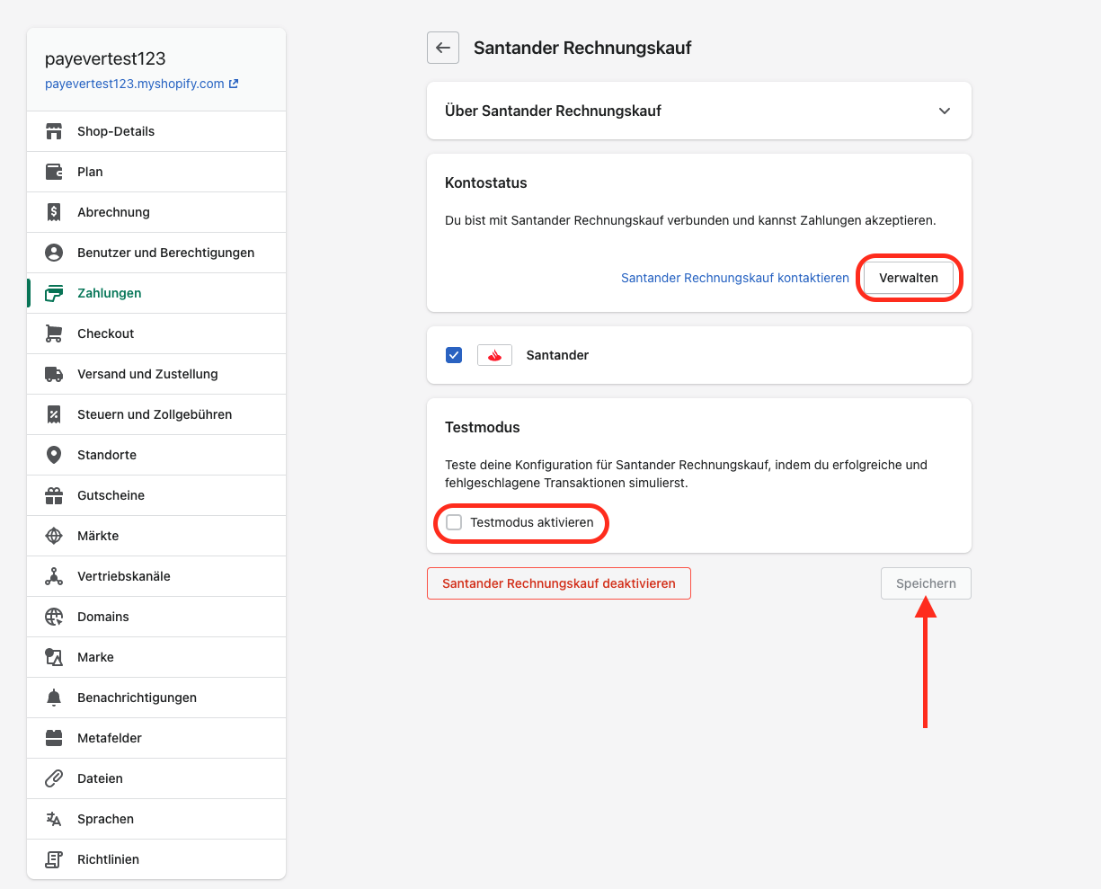
Task: Open Dateien settings
Action: [156, 778]
